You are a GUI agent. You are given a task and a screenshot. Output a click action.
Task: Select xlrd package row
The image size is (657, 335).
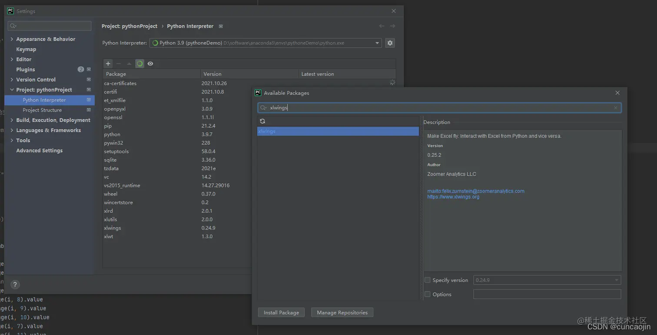177,211
